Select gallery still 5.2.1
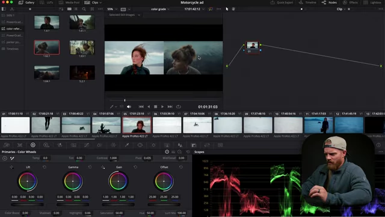 (x=82, y=72)
